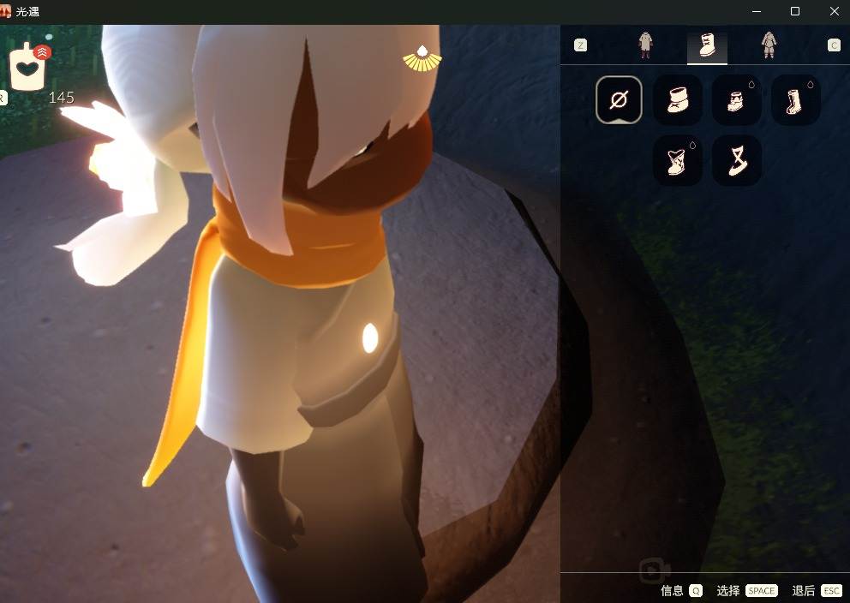Equip the cuffed ankle boot with bow
The width and height of the screenshot is (850, 603).
click(678, 99)
